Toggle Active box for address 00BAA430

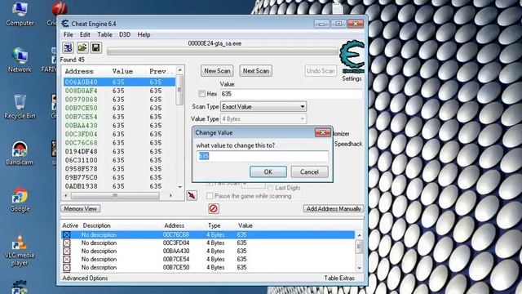click(67, 251)
